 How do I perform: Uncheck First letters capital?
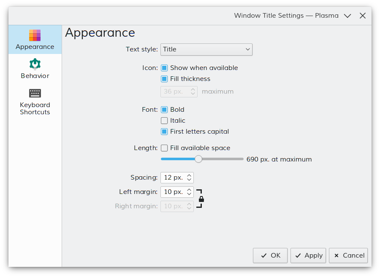pos(164,132)
